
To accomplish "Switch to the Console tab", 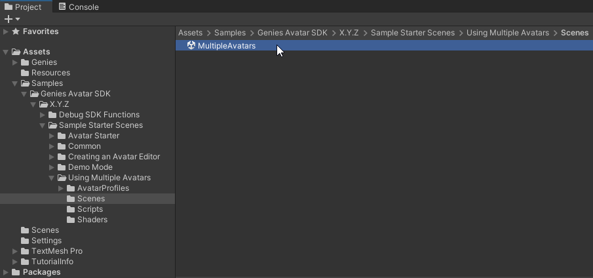I will [x=78, y=7].
